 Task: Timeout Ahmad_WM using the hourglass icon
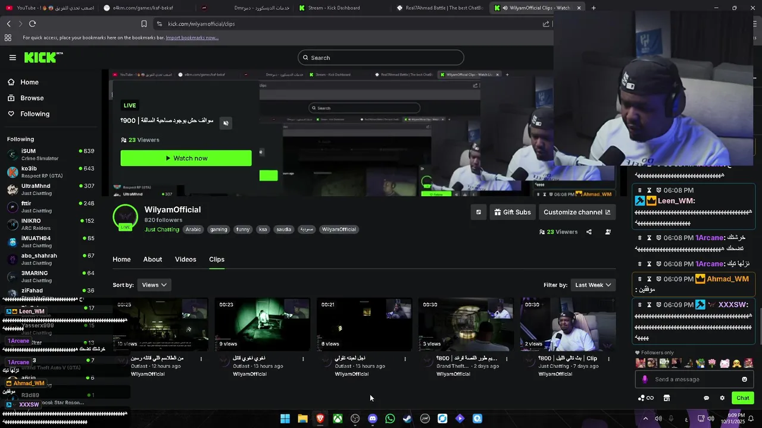coord(649,279)
